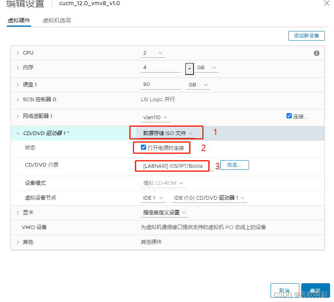This screenshot has height=302, width=334.
Task: Click the memory value suggestion arrow box
Action: 189,69
